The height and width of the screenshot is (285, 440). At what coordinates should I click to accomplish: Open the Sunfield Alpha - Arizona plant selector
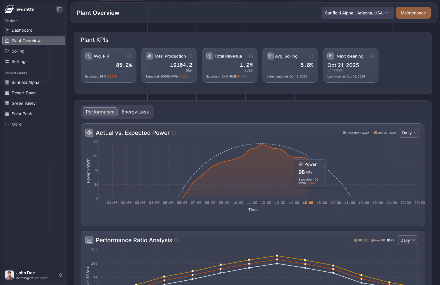click(357, 13)
